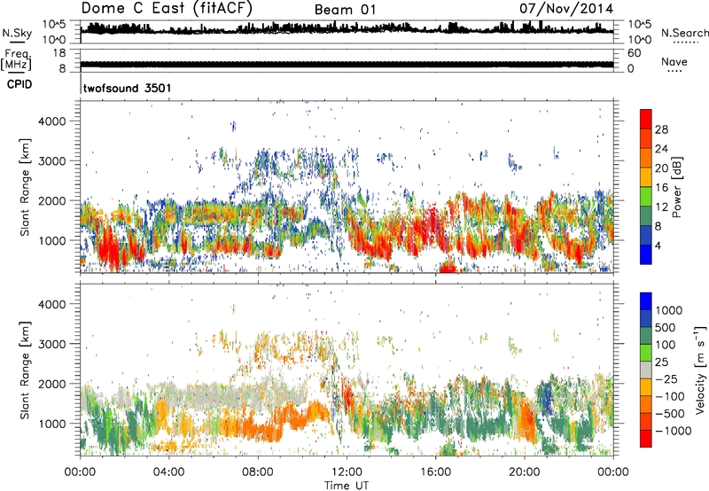
Task: Click the 'Time UT' axis title
Action: 347,486
